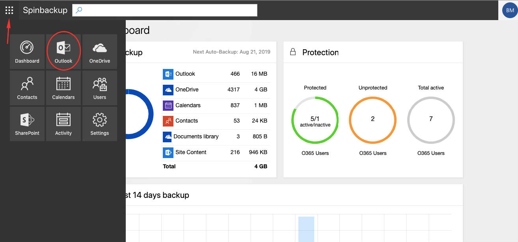Click the OneDrive icon in backup list

point(168,90)
